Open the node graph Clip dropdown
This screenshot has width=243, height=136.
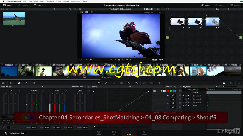(218, 9)
